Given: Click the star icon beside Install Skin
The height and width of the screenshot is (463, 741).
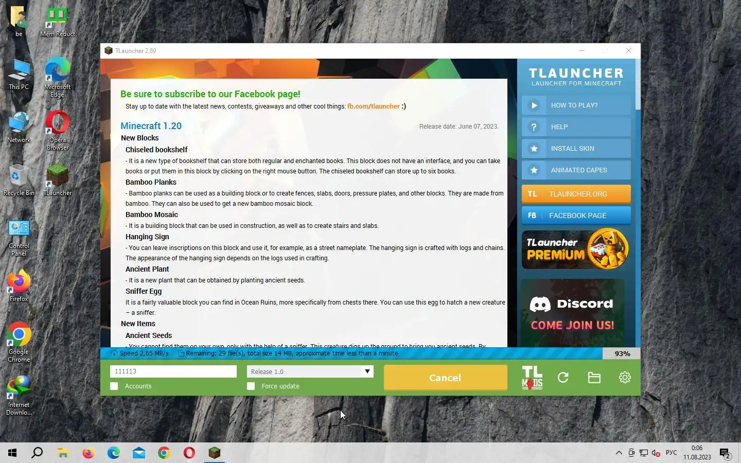Looking at the screenshot, I should 534,149.
